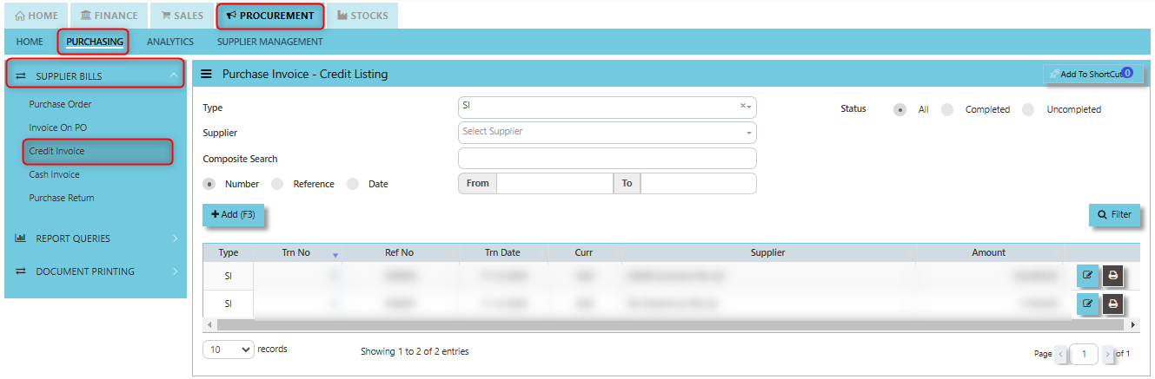1155x379 pixels.
Task: Select the Completed status radio button
Action: tap(947, 109)
